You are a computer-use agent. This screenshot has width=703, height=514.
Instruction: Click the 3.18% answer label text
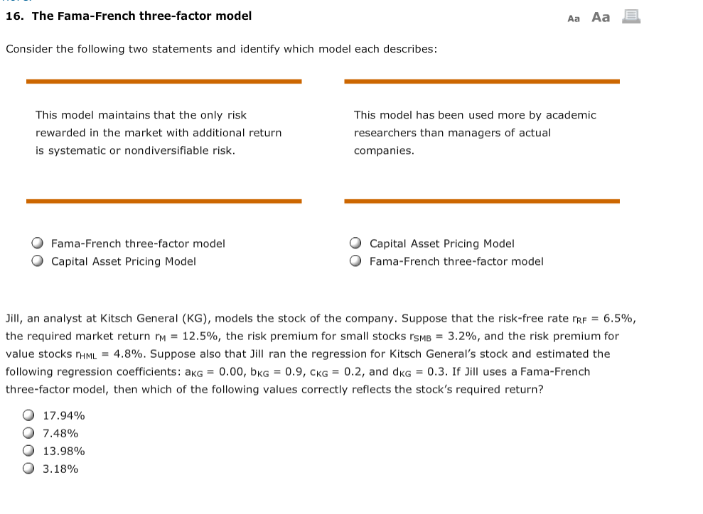pos(60,469)
